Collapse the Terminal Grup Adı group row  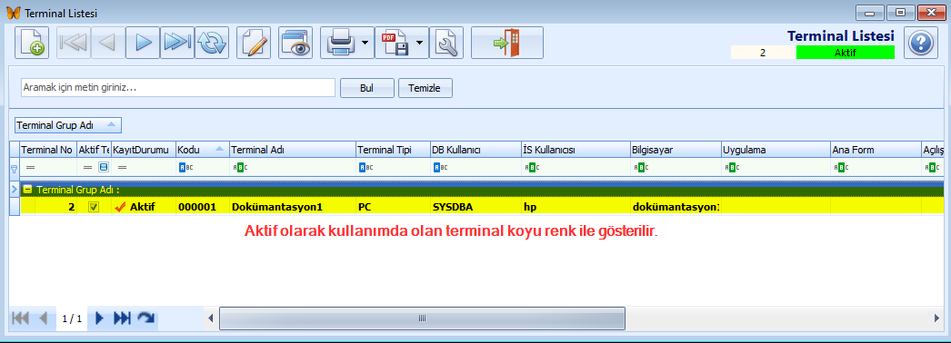coord(27,190)
